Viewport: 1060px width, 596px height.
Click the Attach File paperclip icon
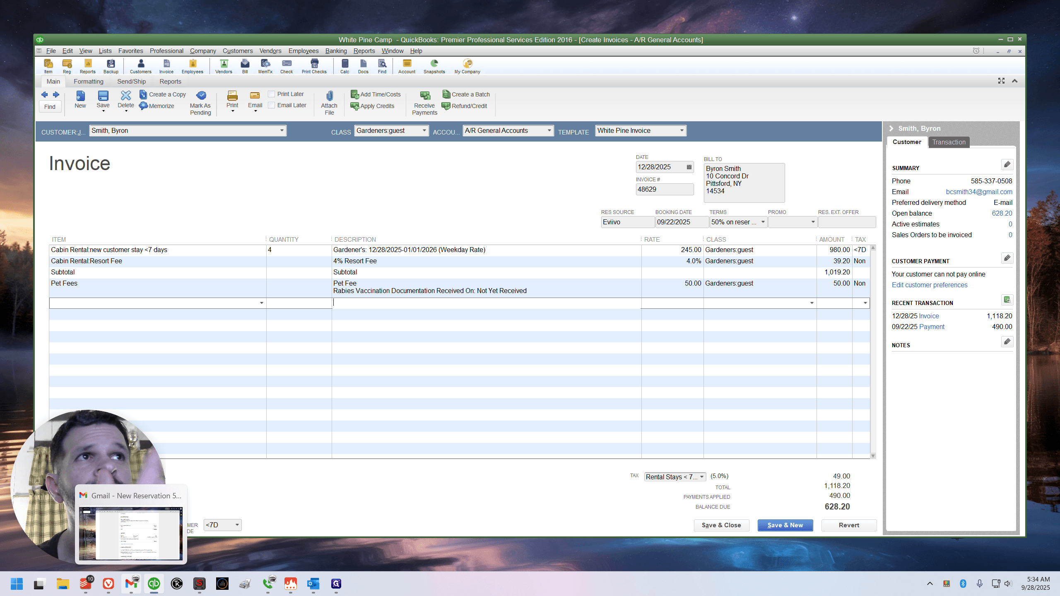point(329,96)
